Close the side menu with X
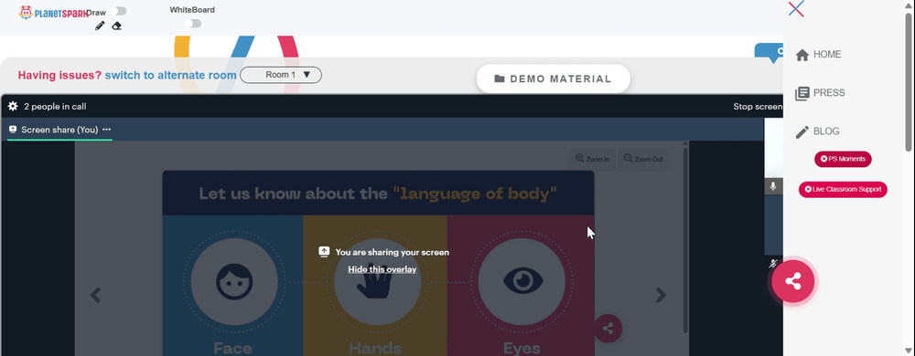 pyautogui.click(x=796, y=9)
